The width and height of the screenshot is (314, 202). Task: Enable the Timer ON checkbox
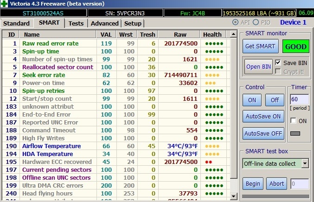coord(293,121)
